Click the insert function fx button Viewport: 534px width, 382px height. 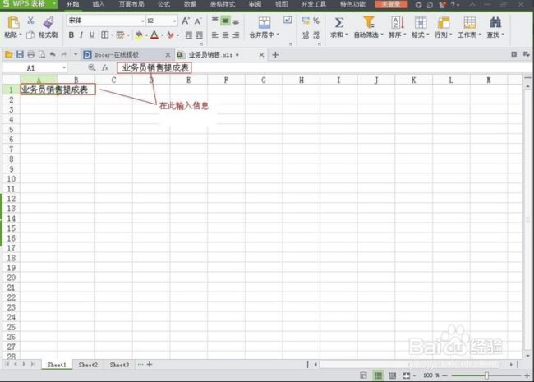pos(105,67)
